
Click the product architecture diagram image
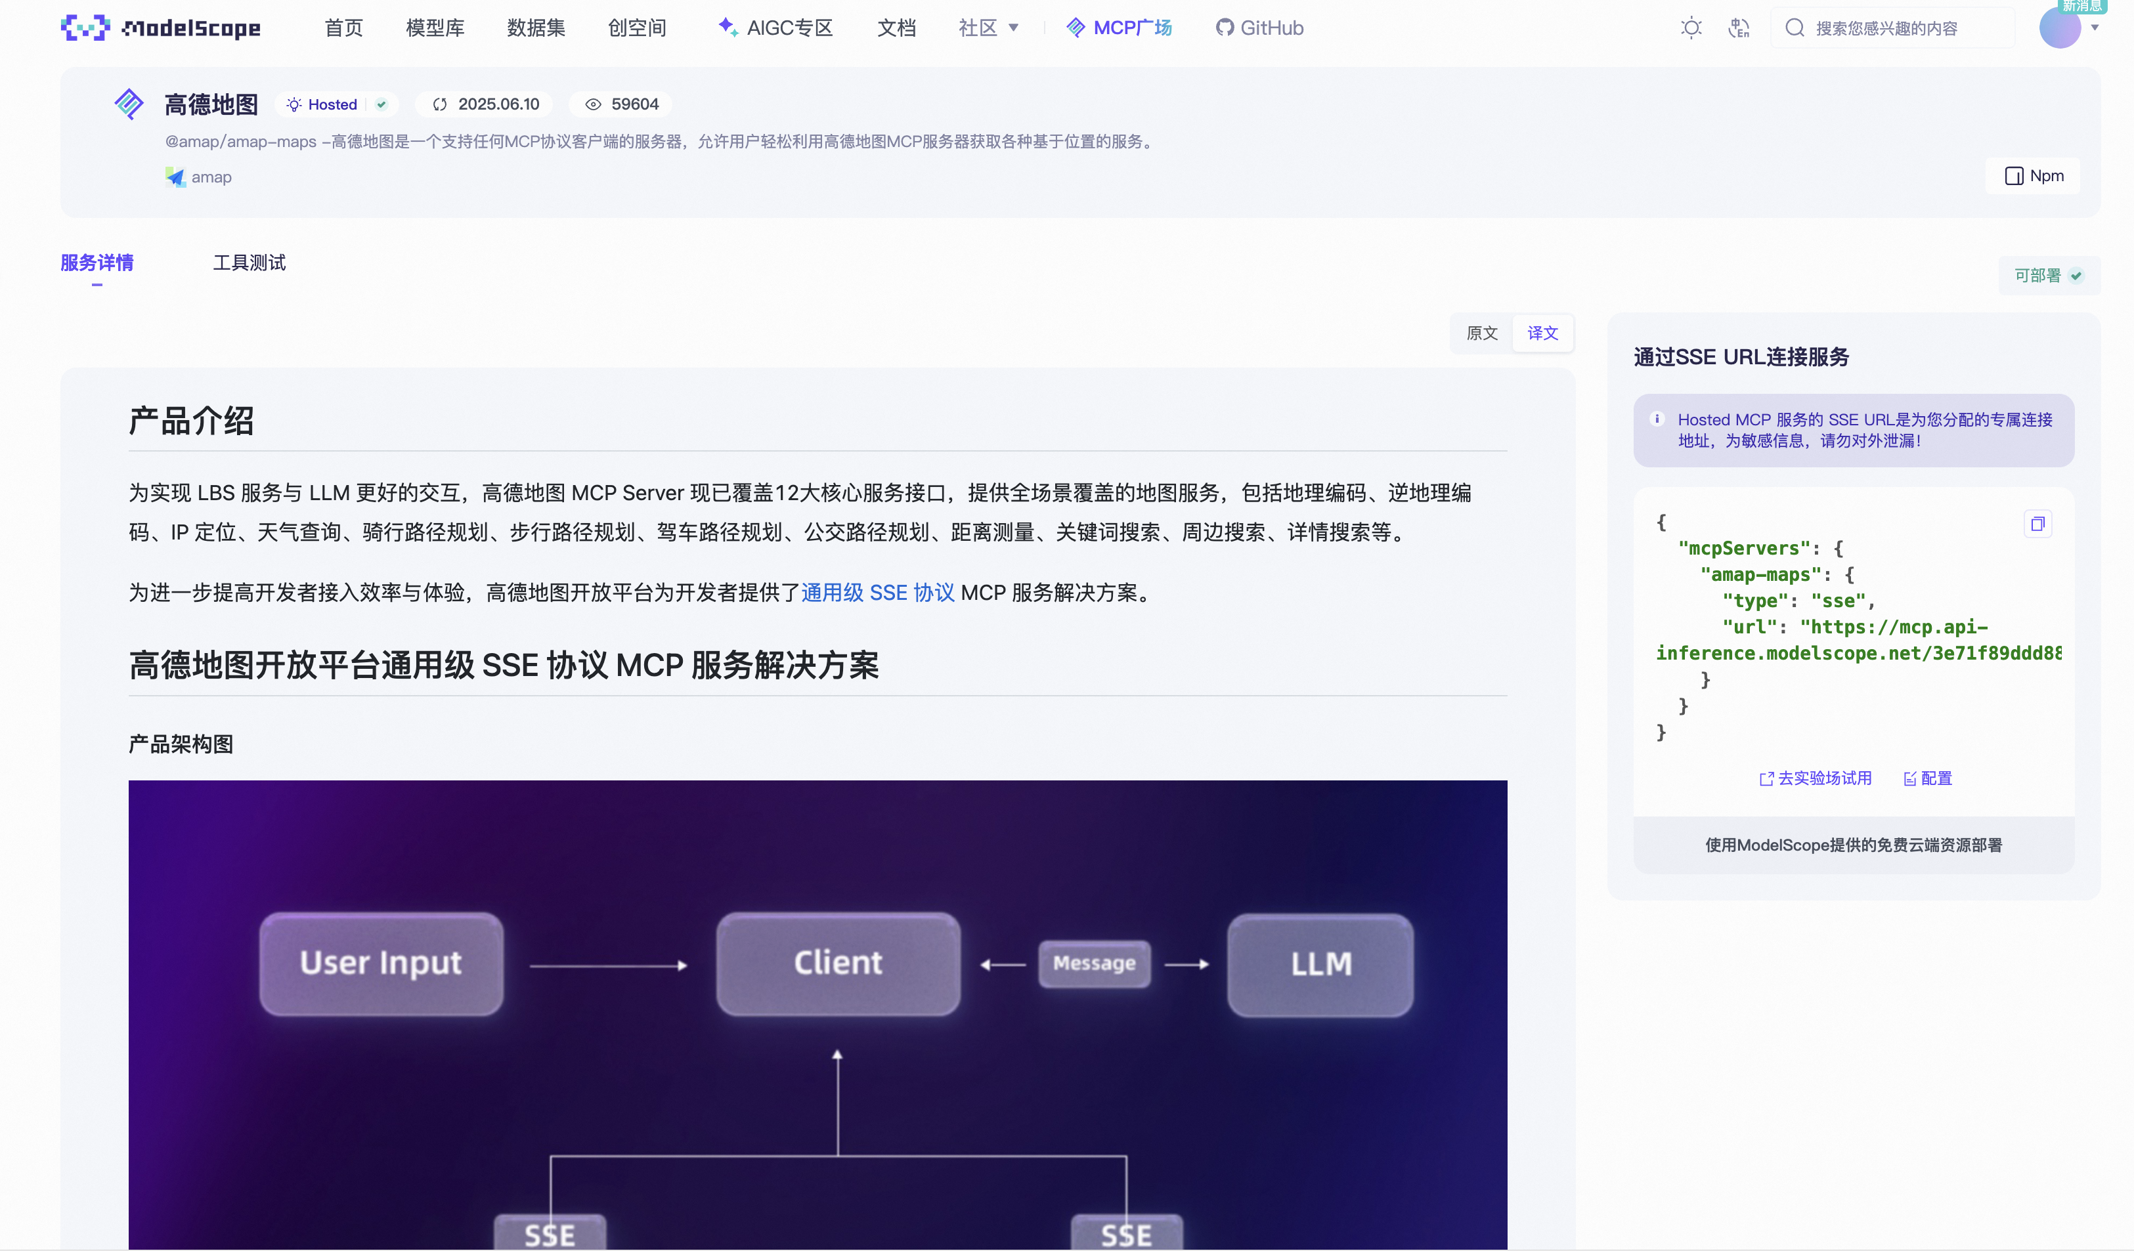pos(817,1014)
